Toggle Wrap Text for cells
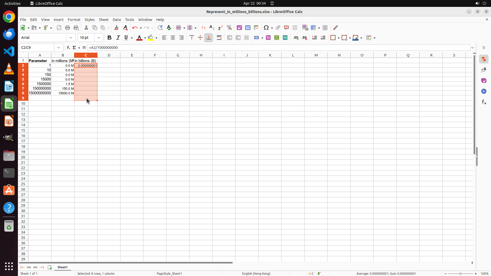 219,38
